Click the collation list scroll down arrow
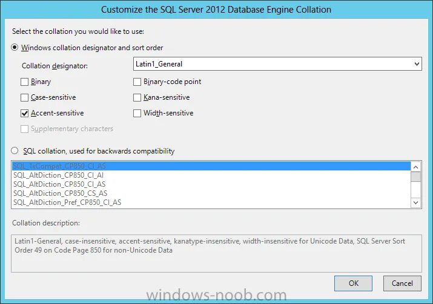The width and height of the screenshot is (433, 304). point(415,203)
